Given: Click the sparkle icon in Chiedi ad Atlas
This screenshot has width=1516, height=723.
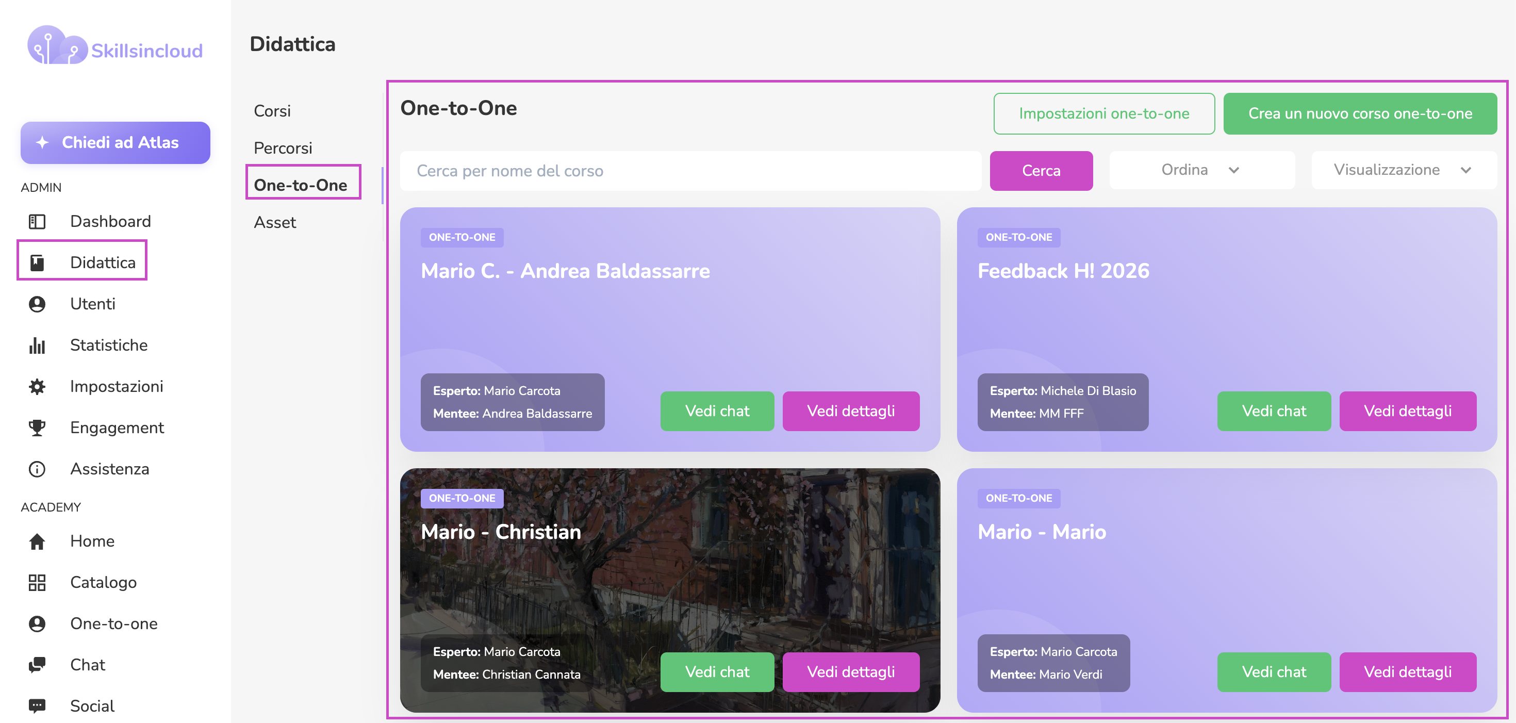Looking at the screenshot, I should 42,142.
